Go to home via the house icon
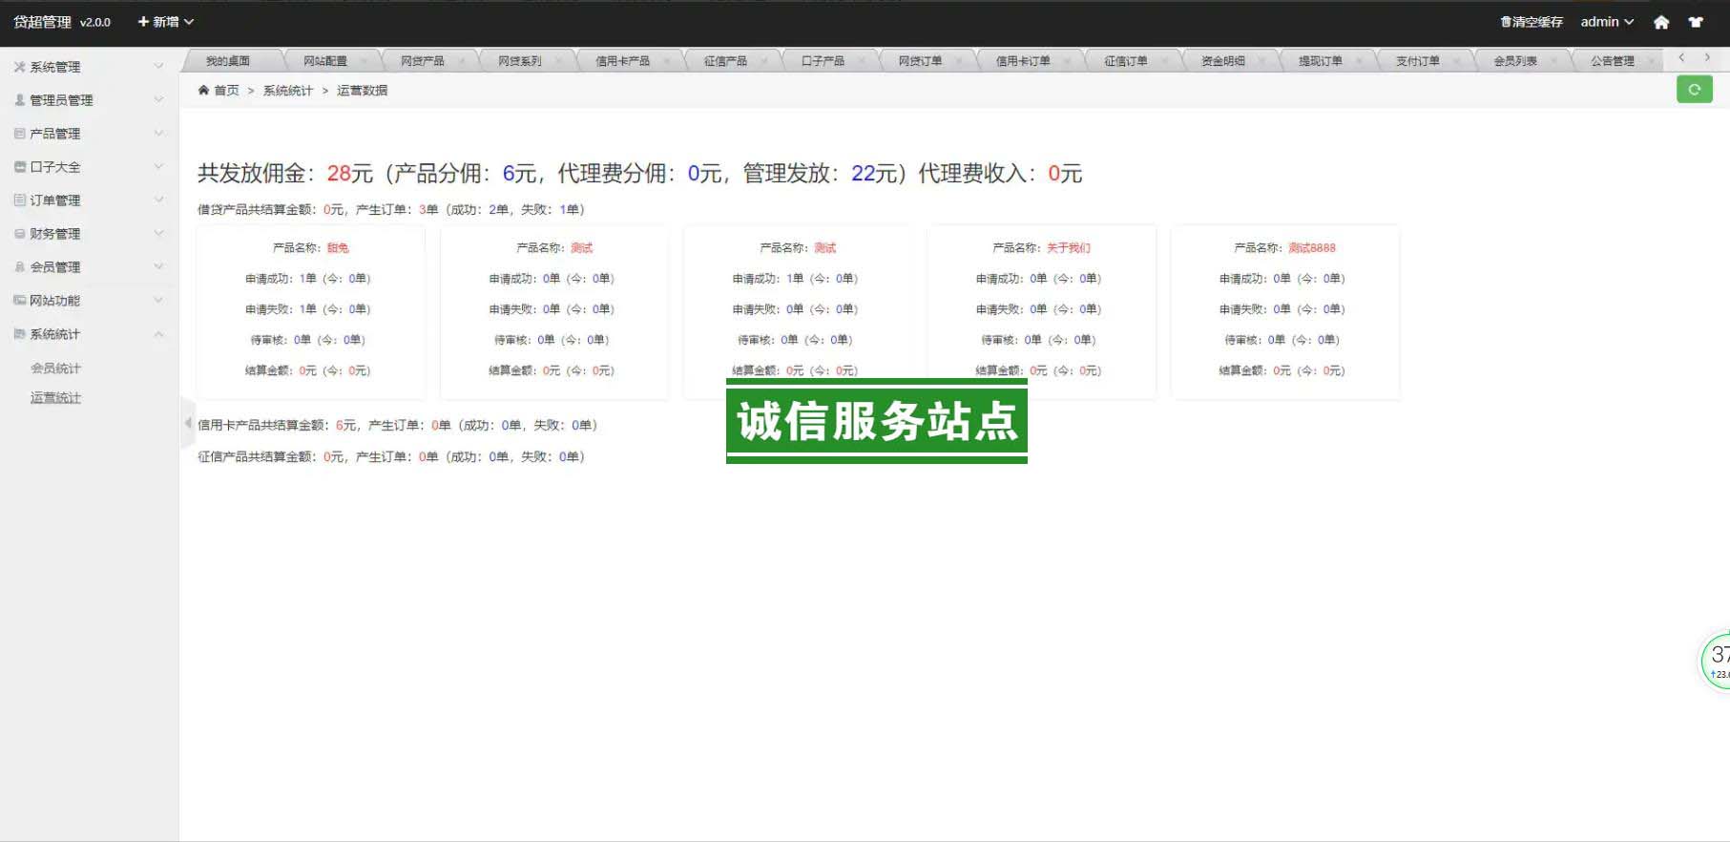This screenshot has width=1730, height=842. 1661,22
